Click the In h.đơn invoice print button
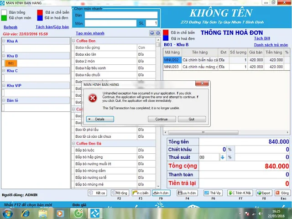Image resolution: width=292 pixels, height=219 pixels. 161,193
